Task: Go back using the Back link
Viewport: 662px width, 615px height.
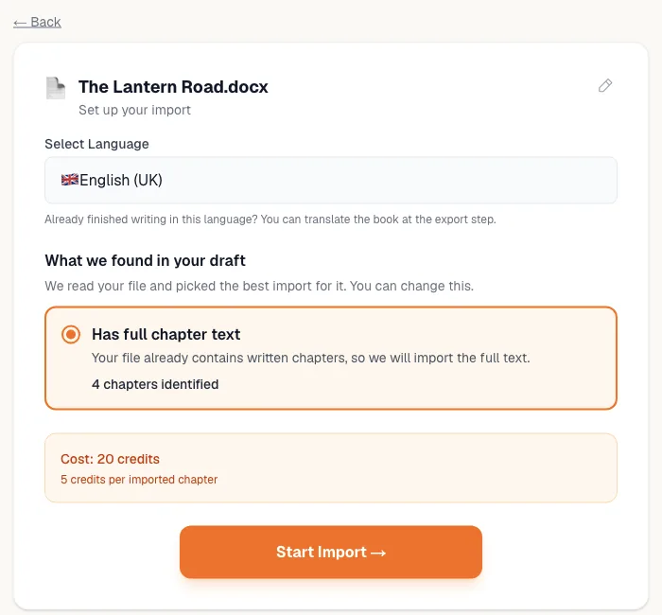Action: pyautogui.click(x=37, y=22)
